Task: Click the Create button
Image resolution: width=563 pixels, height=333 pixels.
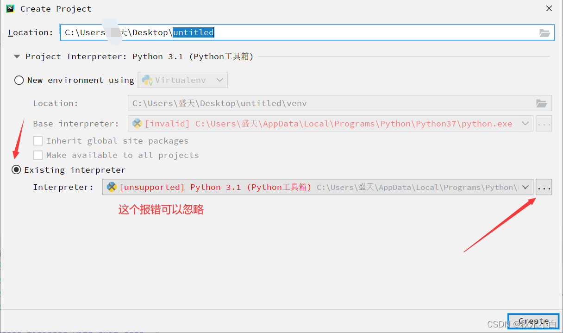Action: point(533,321)
